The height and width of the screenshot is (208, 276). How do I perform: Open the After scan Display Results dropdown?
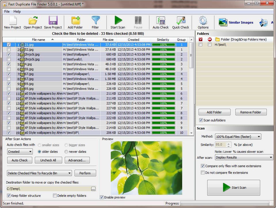pyautogui.click(x=244, y=157)
